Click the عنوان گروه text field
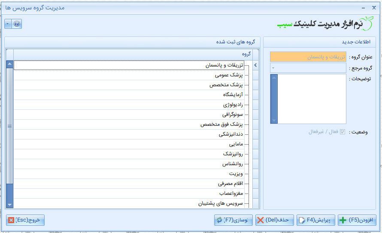This screenshot has height=233, width=382. (x=307, y=57)
